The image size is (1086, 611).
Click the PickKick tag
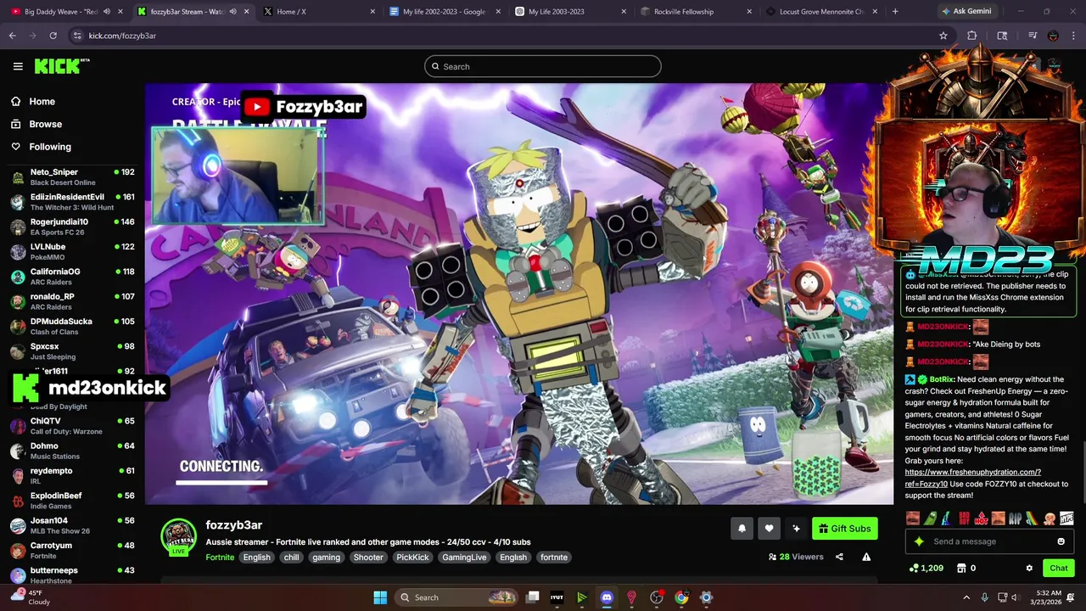(412, 558)
